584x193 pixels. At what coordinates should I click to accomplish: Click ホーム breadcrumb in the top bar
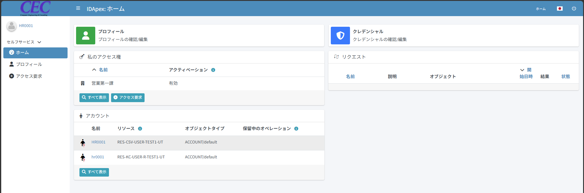coord(541,9)
